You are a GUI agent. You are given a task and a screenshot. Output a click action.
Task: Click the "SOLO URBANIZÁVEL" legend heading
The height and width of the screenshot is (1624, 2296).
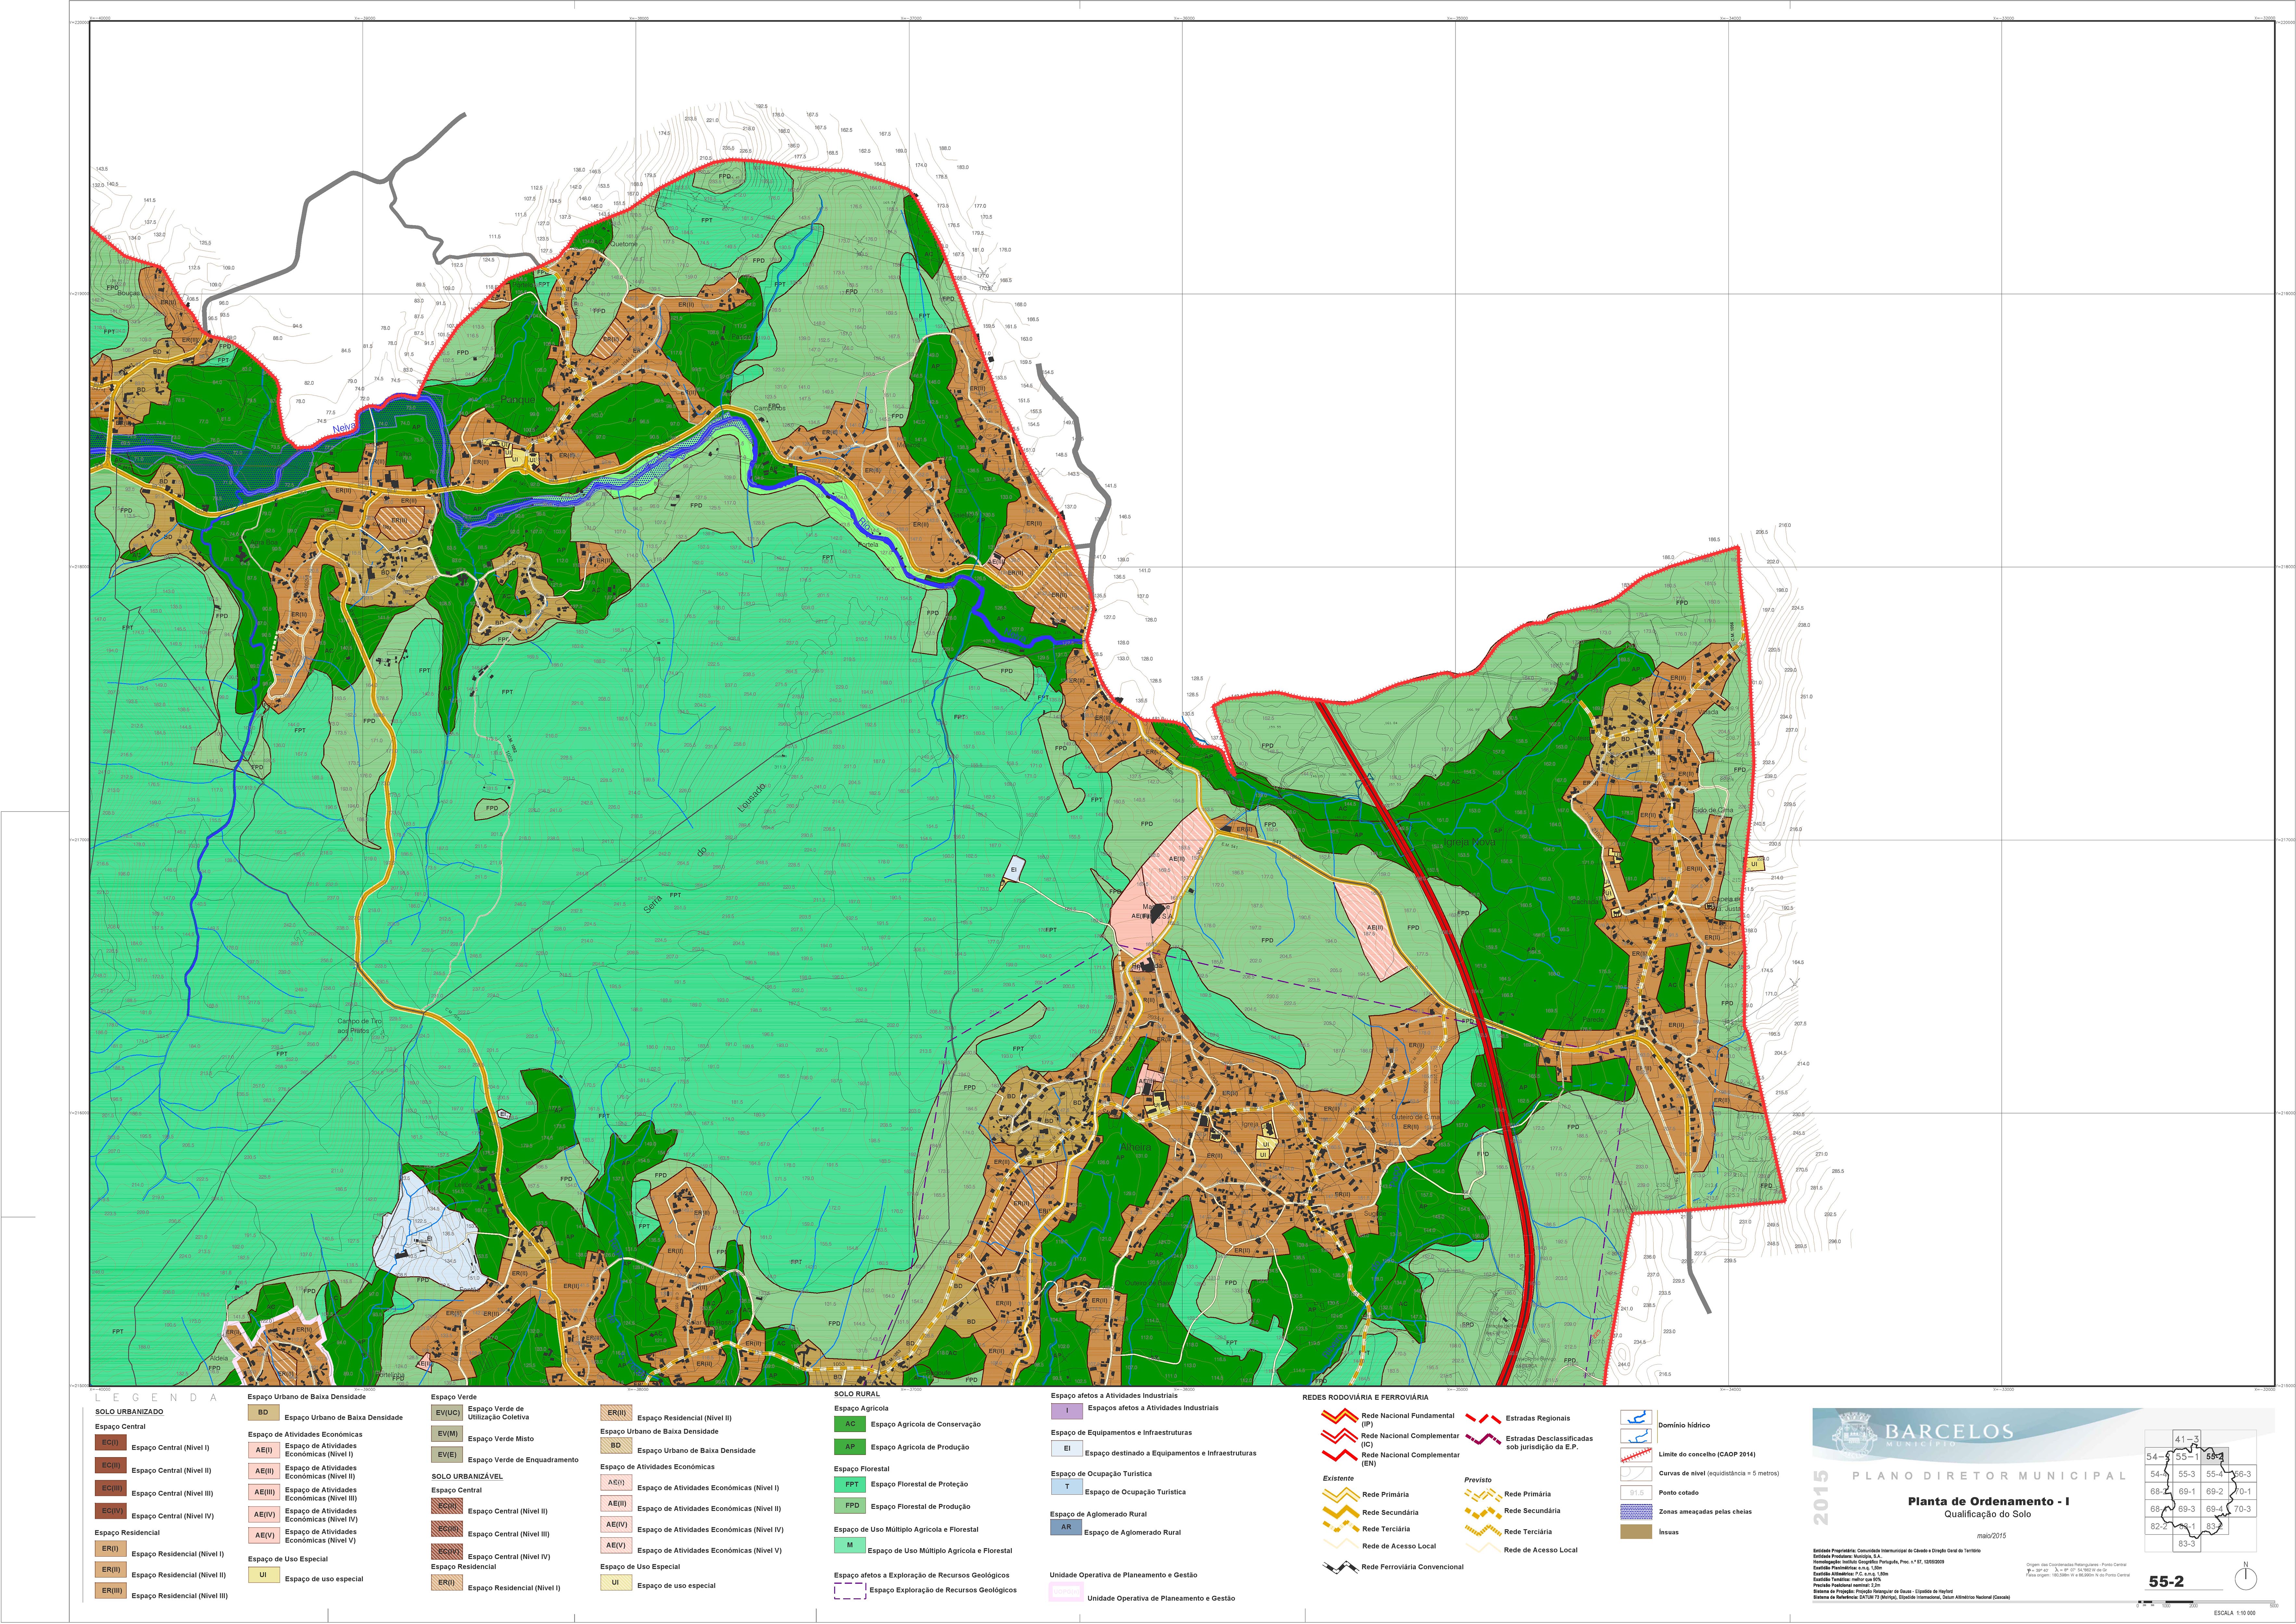click(467, 1477)
